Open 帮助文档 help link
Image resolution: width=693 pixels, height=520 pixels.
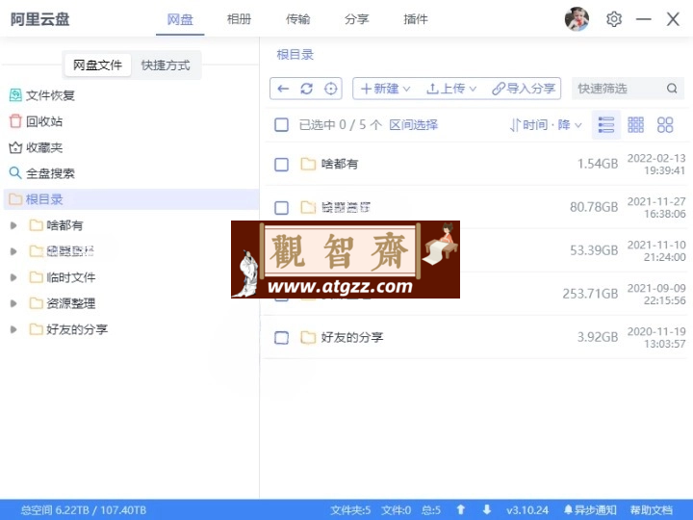pyautogui.click(x=652, y=510)
